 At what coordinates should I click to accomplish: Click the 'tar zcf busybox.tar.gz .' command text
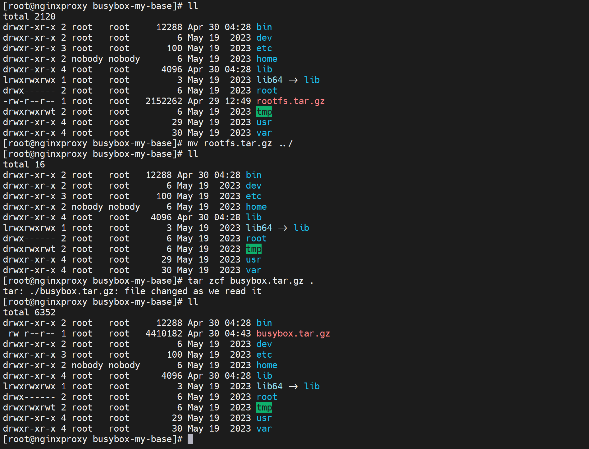(x=250, y=281)
